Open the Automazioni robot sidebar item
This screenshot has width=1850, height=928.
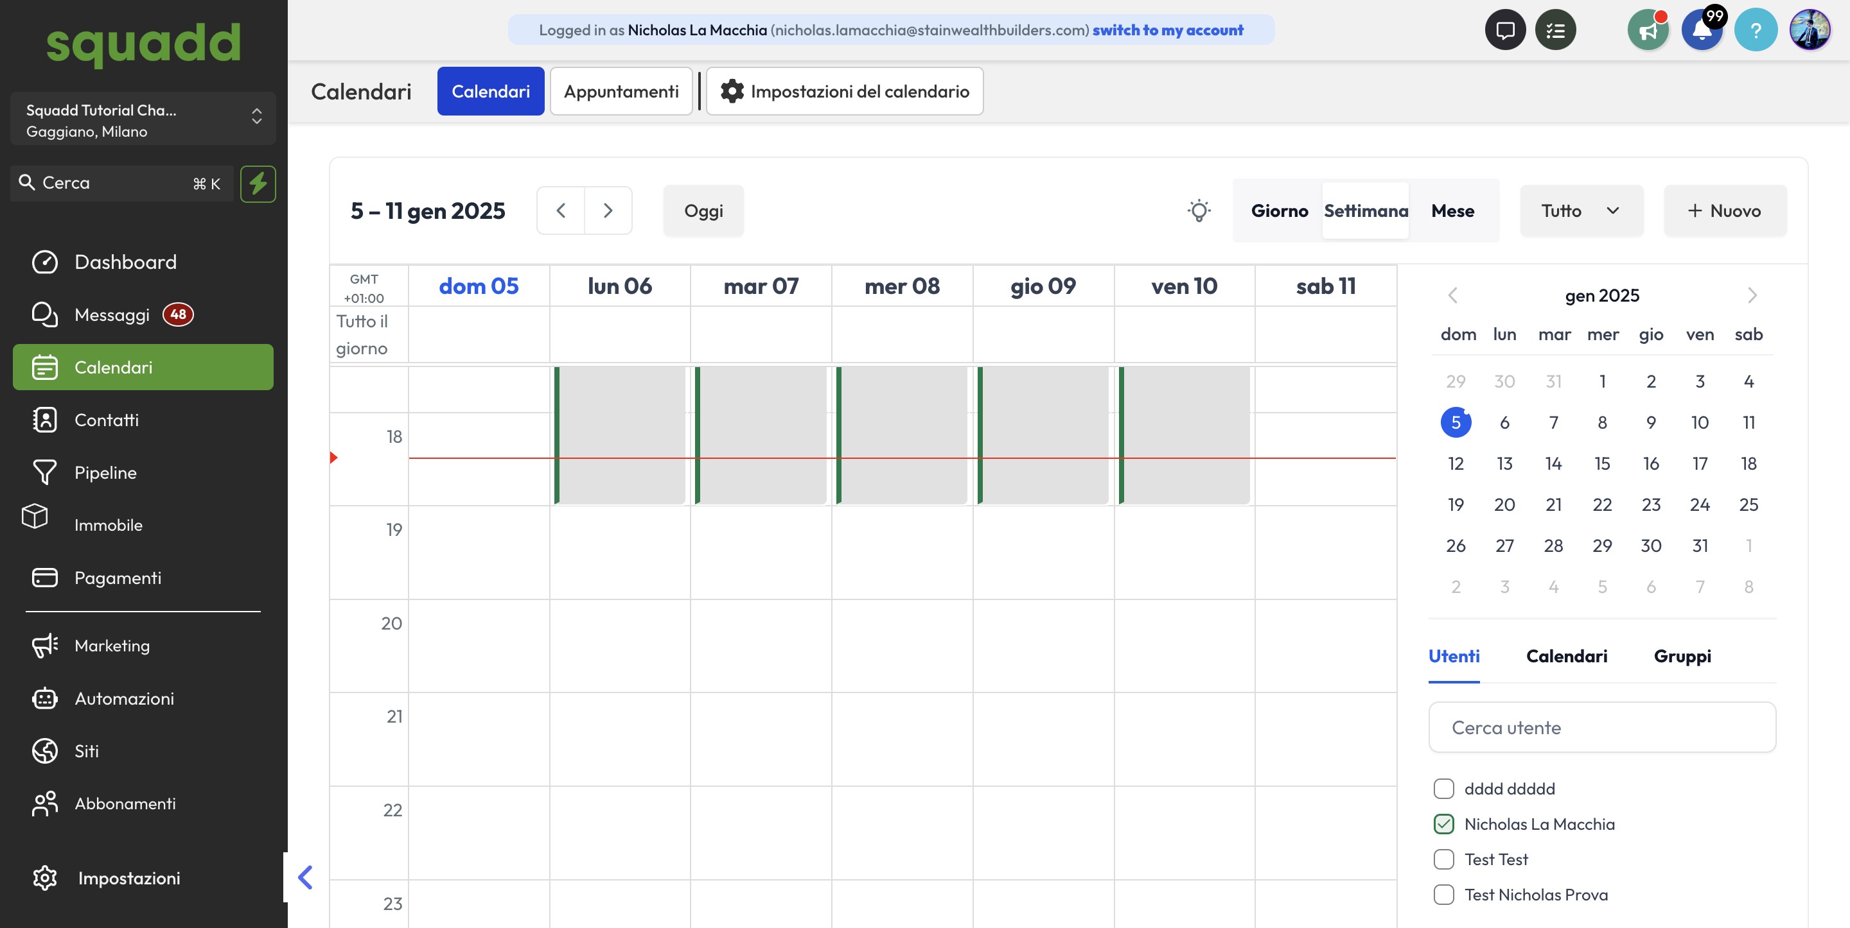pos(123,698)
